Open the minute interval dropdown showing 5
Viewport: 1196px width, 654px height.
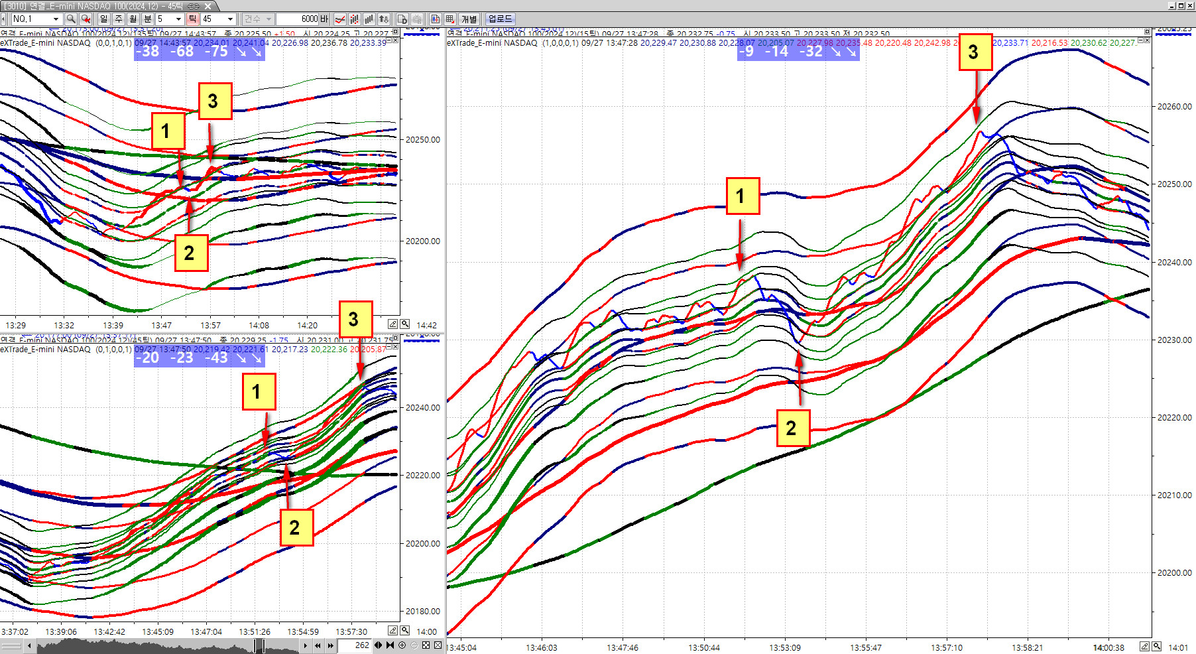[x=178, y=19]
